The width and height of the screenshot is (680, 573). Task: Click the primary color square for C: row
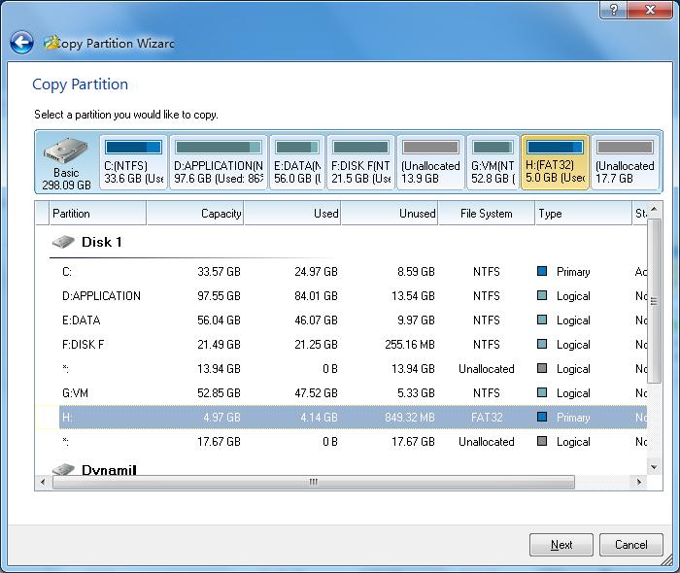pyautogui.click(x=542, y=272)
